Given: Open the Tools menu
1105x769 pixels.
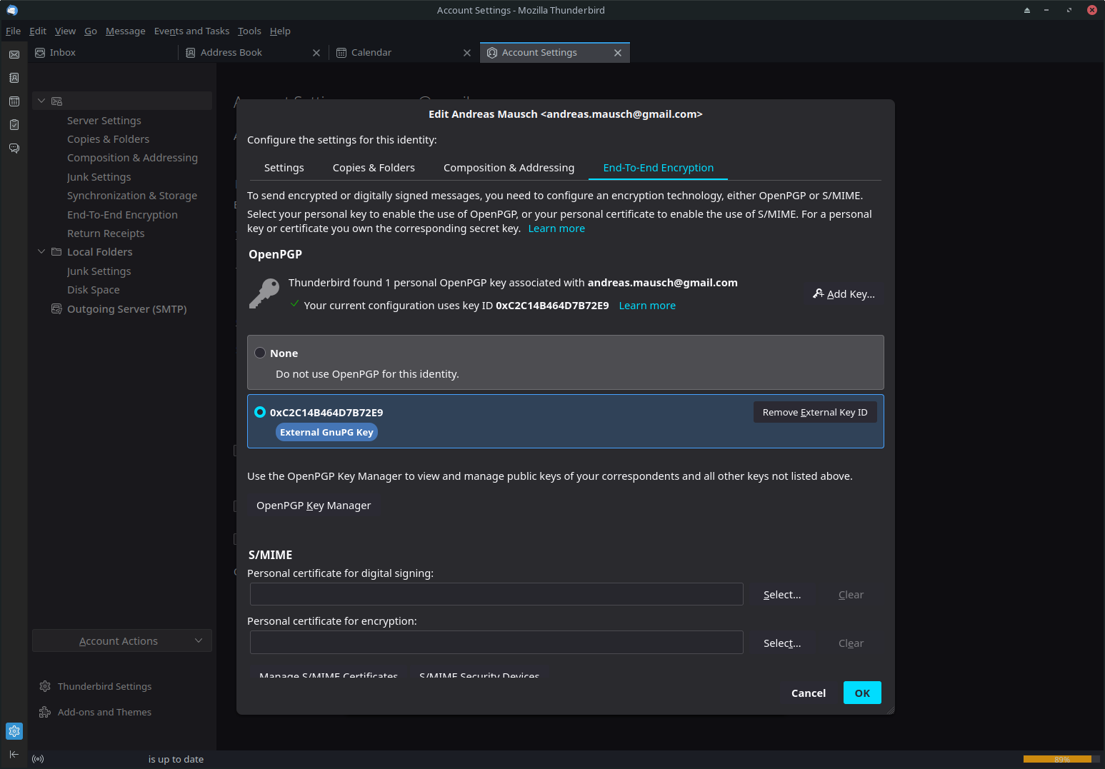Looking at the screenshot, I should 249,31.
